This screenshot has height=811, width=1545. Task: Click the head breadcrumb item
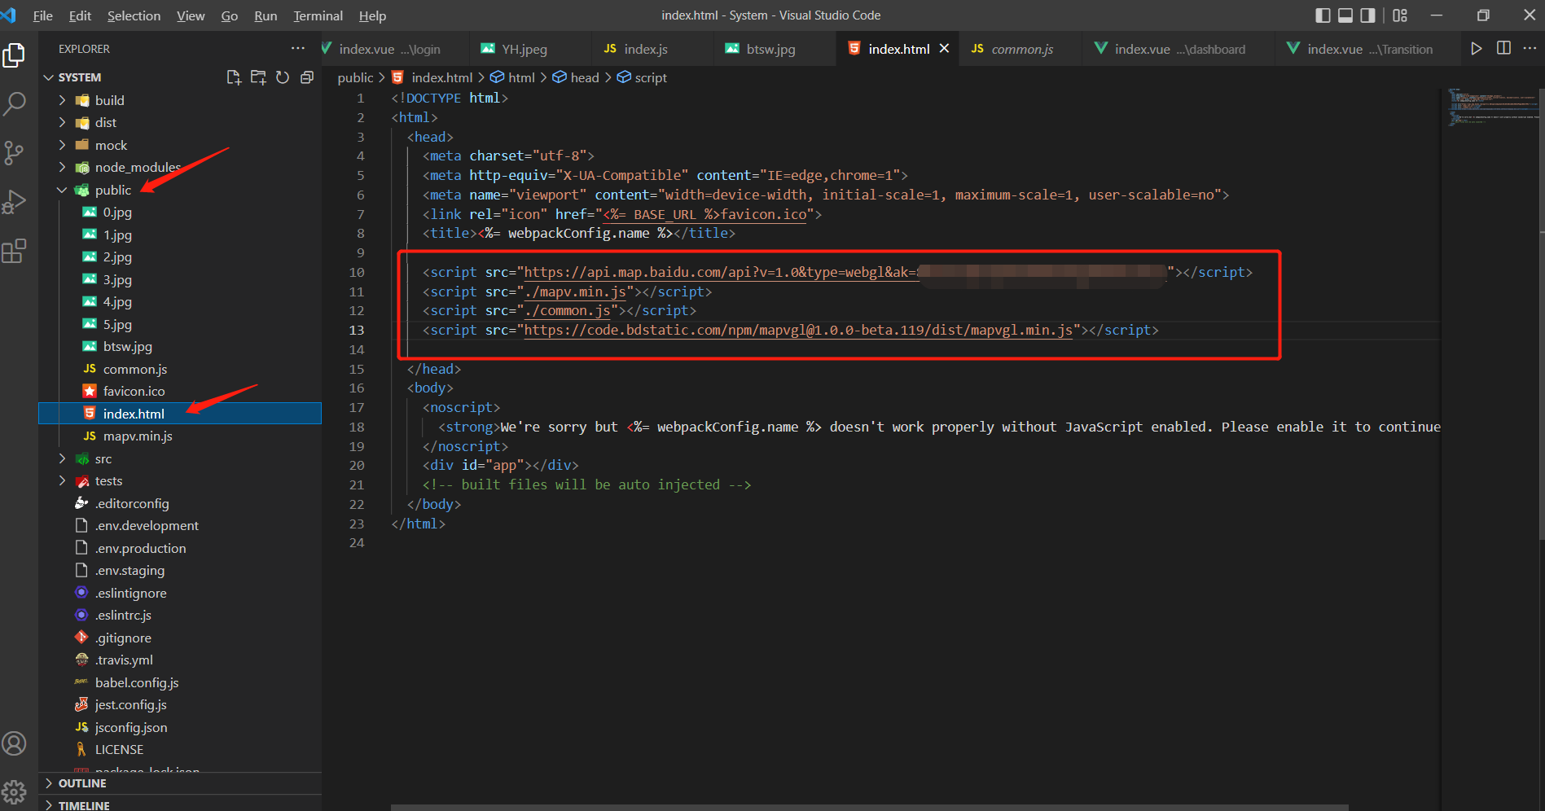pos(584,77)
